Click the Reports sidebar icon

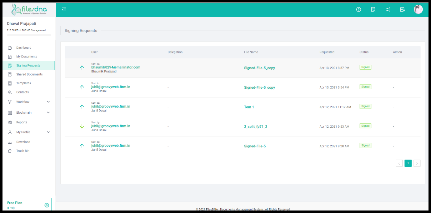10,122
